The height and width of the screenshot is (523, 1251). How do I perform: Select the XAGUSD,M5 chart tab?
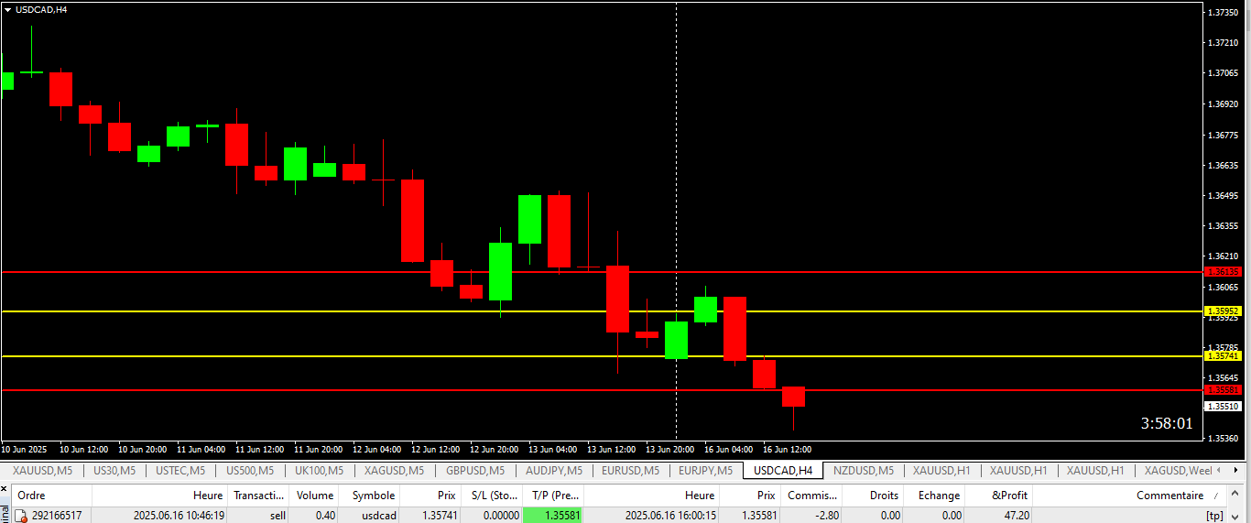click(394, 471)
